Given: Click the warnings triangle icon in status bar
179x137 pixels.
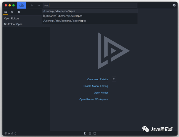Looking at the screenshot, I should (x=12, y=133).
